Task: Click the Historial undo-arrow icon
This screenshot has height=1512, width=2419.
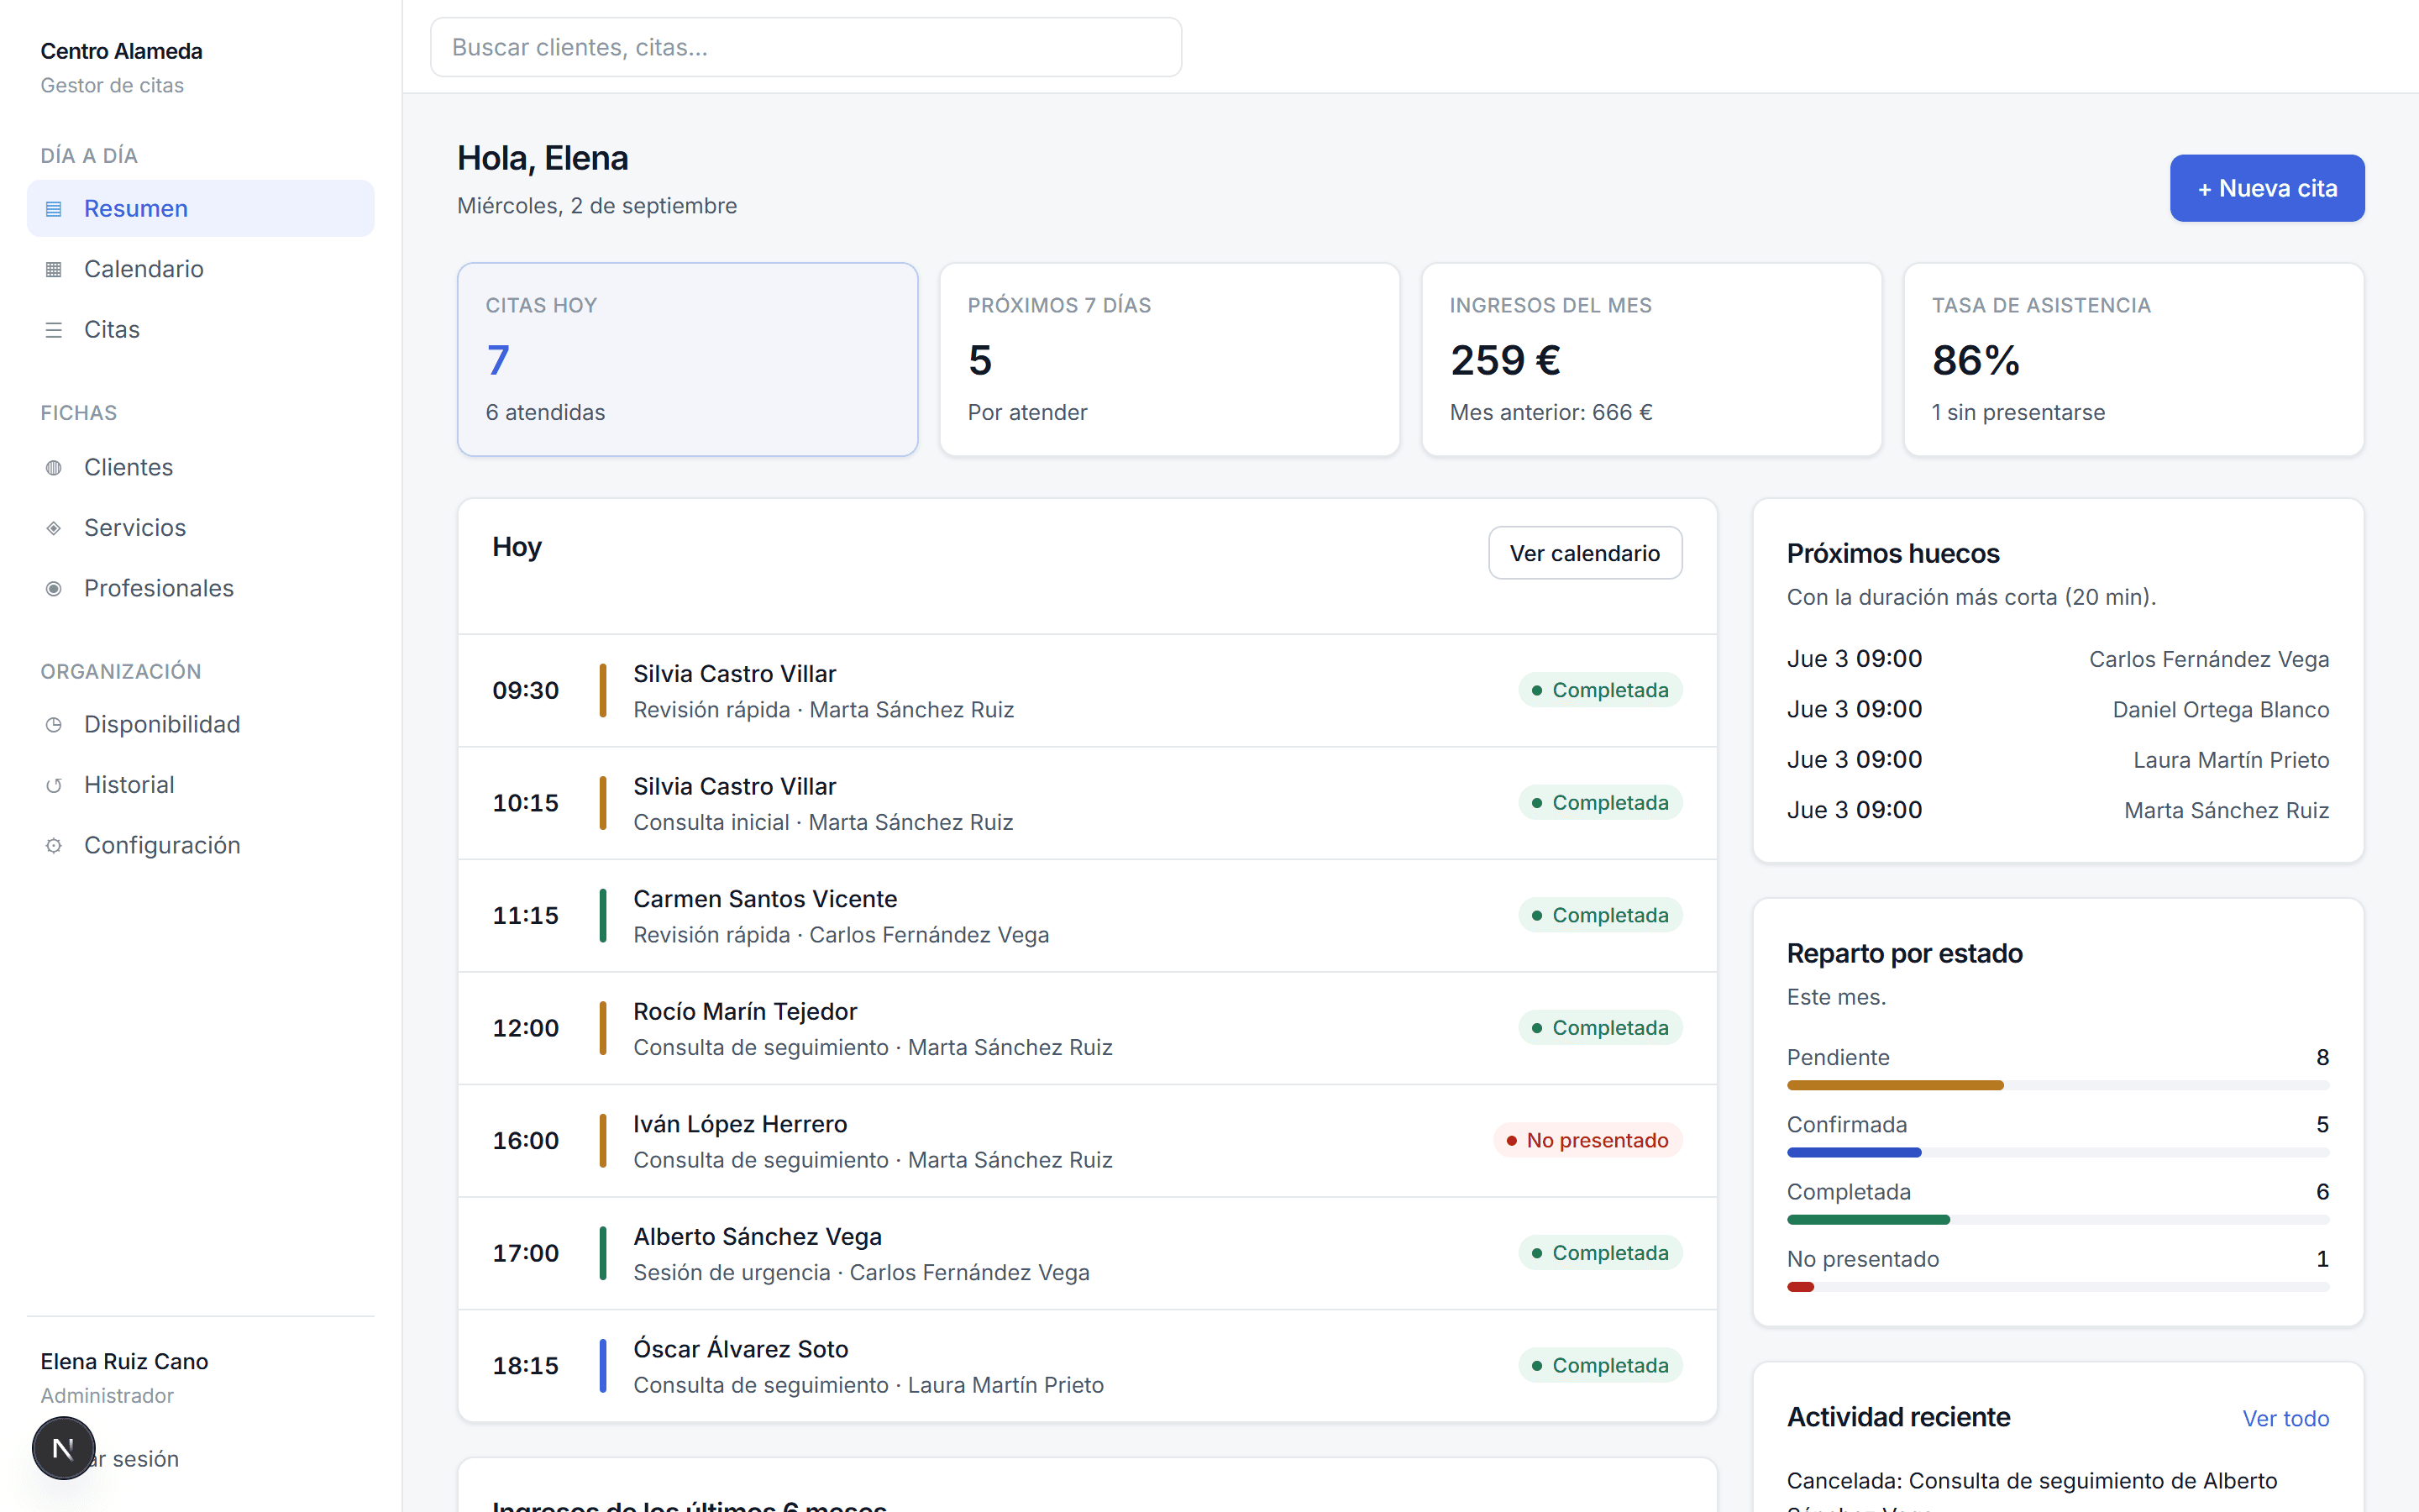Action: (54, 785)
